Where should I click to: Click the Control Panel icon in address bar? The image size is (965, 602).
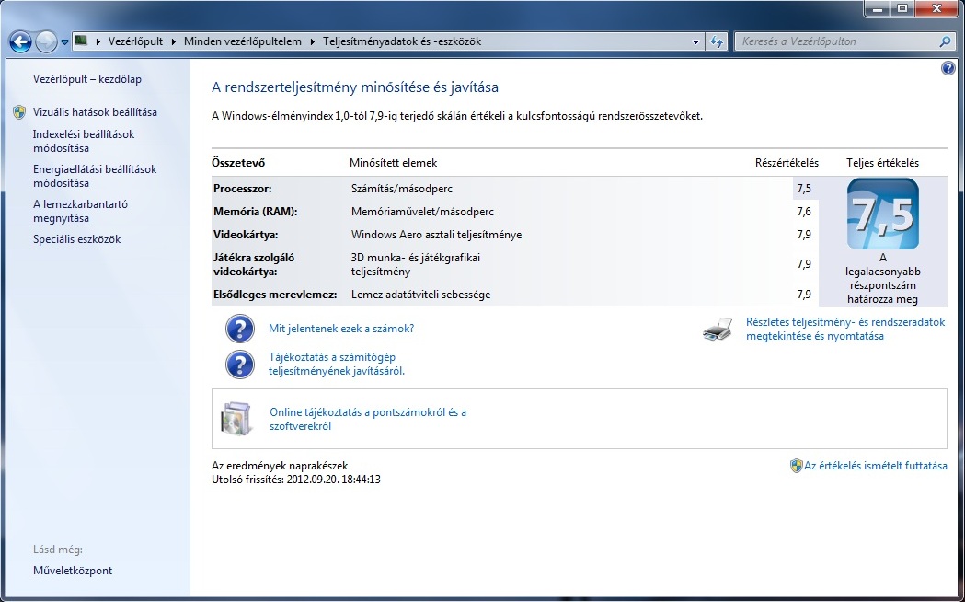[x=81, y=41]
